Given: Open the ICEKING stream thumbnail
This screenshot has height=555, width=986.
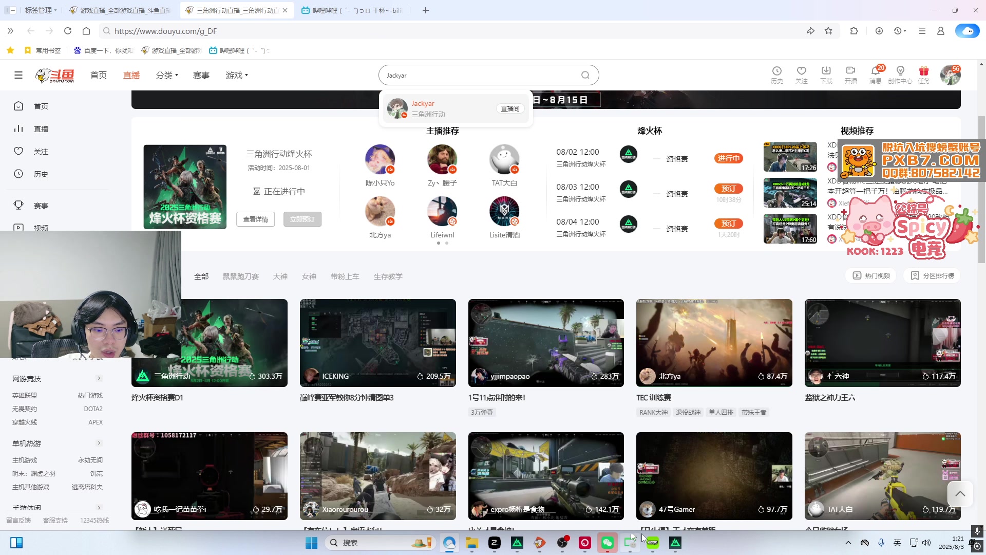Looking at the screenshot, I should point(378,343).
